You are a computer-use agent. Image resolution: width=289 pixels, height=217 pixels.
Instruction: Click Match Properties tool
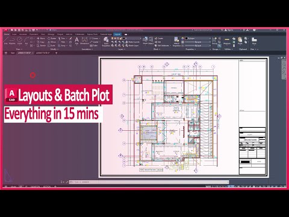[176, 42]
